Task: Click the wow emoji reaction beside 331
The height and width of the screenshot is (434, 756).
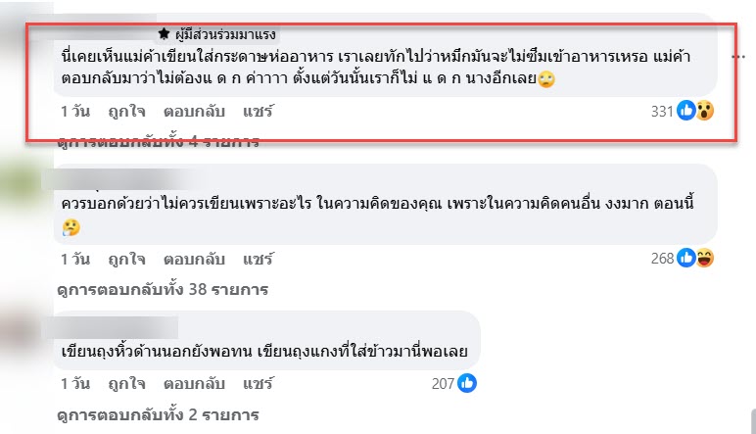Action: pos(704,111)
